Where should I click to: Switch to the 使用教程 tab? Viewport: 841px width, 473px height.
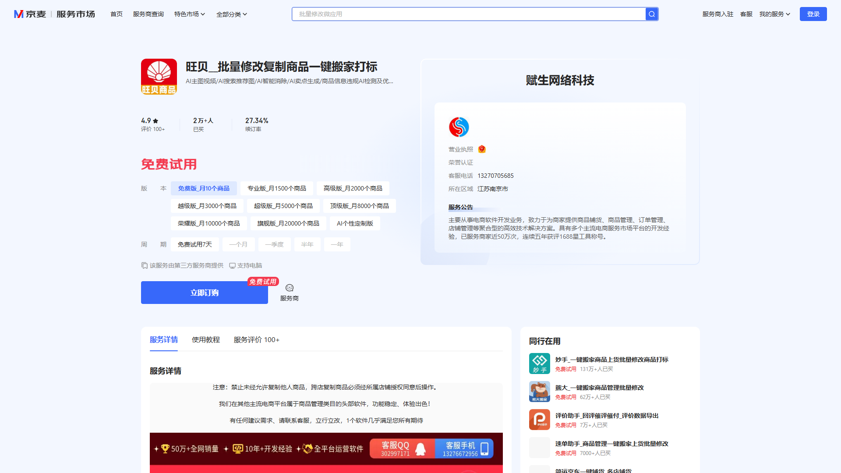coord(206,340)
